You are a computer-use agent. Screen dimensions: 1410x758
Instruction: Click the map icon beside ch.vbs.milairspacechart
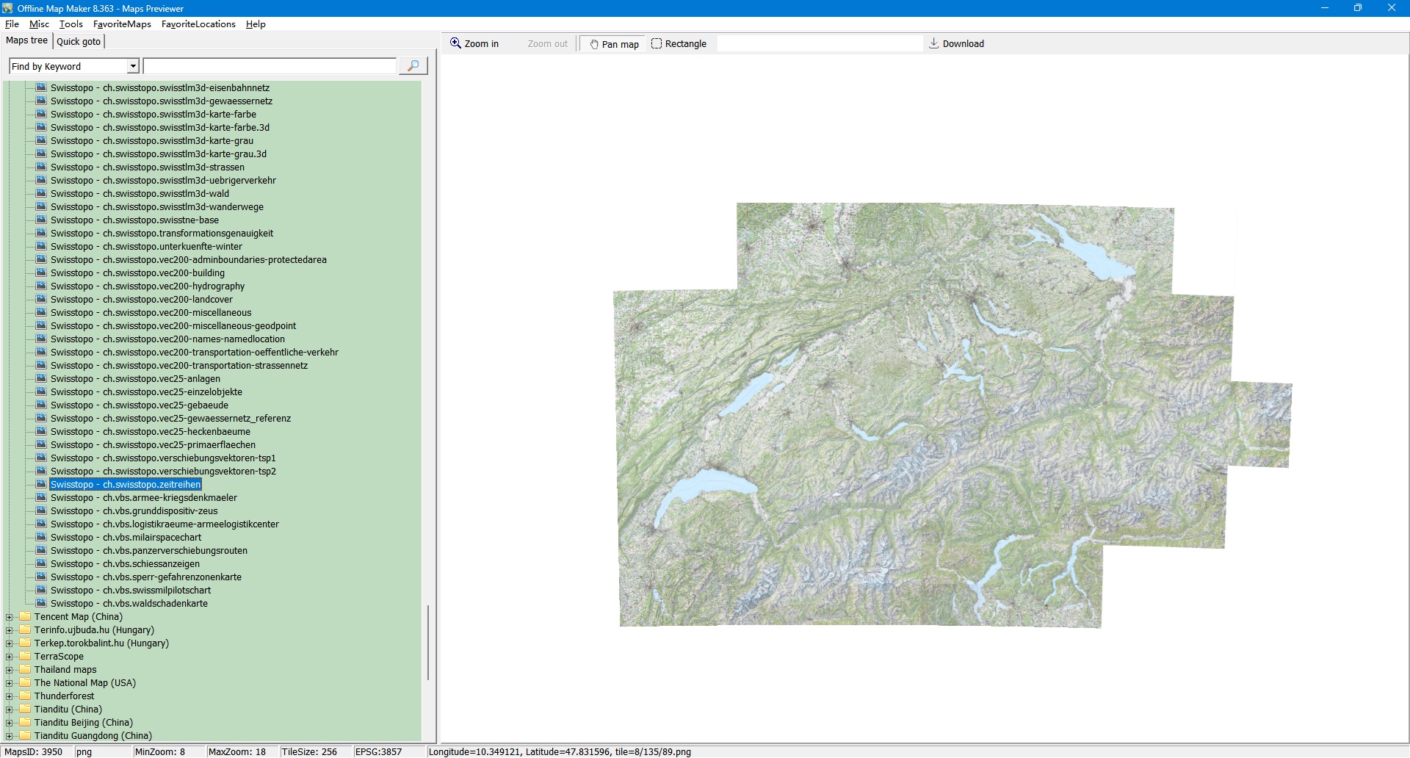[x=41, y=537]
